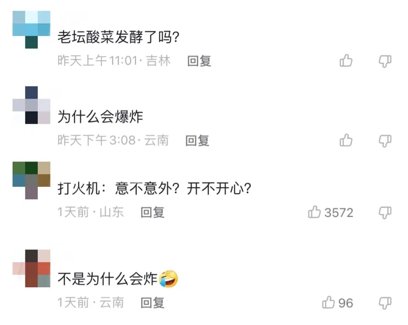408x325 pixels.
Task: Like the 老坛酸菜发酵了吗 comment
Action: pos(346,61)
